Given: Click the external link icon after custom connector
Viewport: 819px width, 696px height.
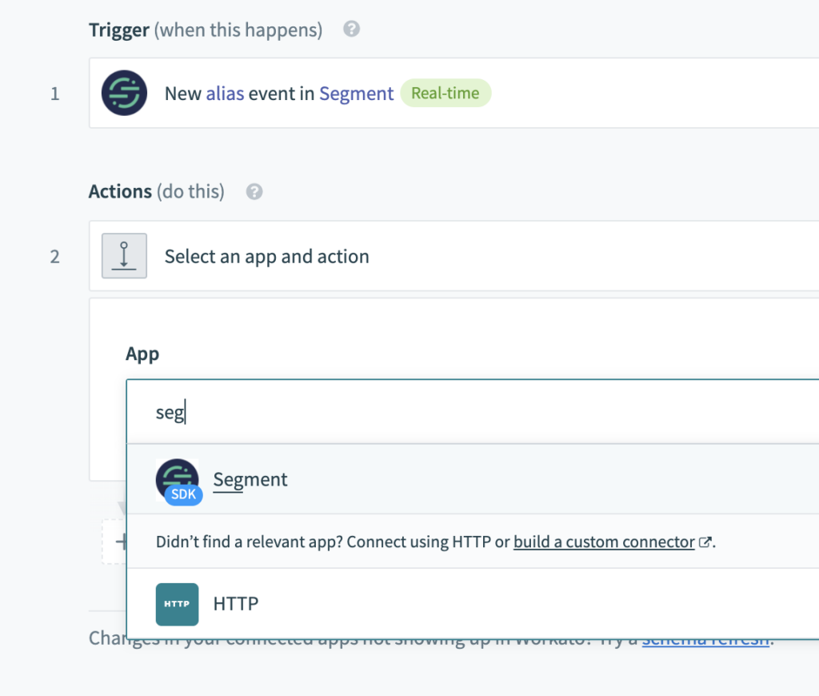Looking at the screenshot, I should pos(705,542).
